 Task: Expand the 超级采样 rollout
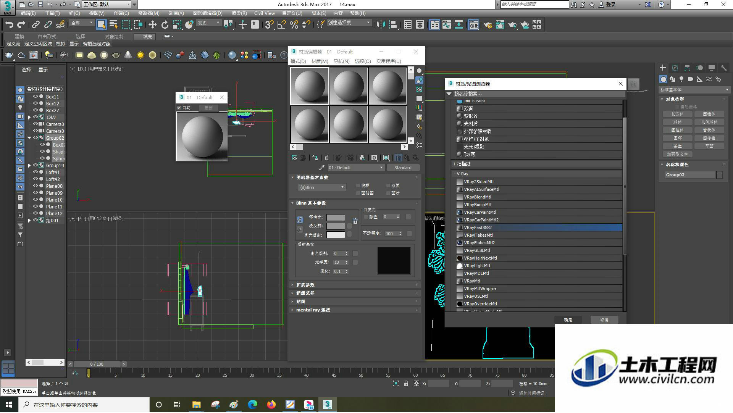(x=355, y=293)
